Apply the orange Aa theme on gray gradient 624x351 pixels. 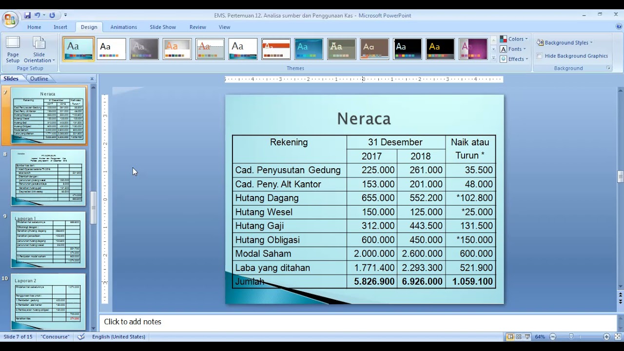pyautogui.click(x=177, y=49)
